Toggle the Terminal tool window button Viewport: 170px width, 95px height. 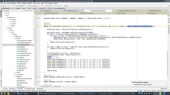click(x=40, y=89)
